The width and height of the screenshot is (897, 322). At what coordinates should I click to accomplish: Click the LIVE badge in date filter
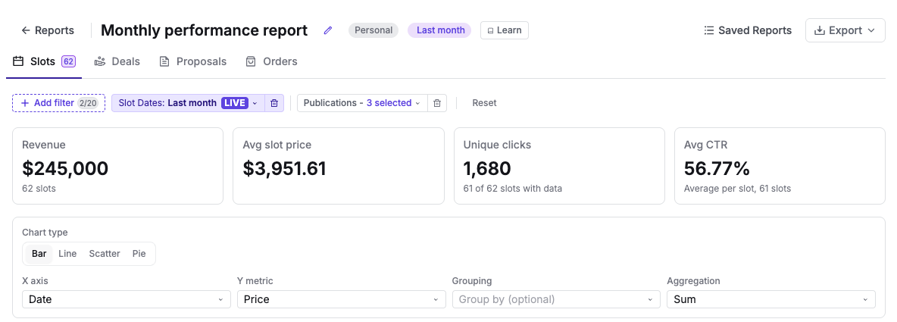pos(235,103)
